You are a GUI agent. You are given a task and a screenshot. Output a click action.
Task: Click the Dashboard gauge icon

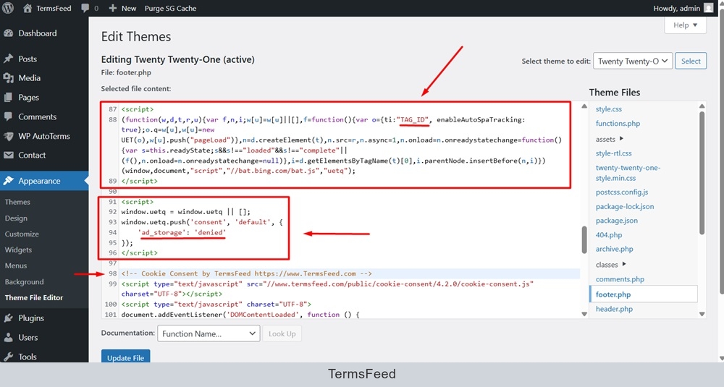point(8,33)
